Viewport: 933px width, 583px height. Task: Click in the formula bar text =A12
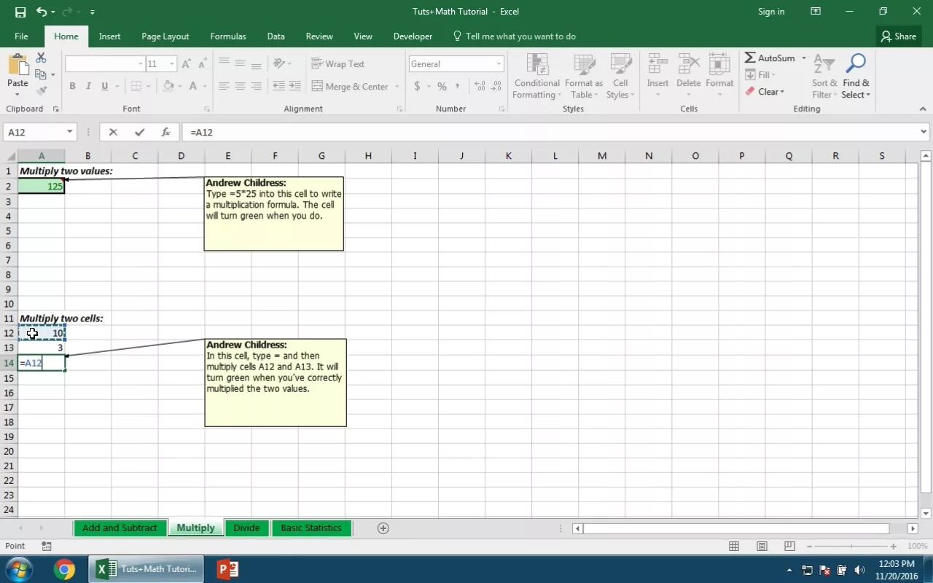(x=202, y=132)
